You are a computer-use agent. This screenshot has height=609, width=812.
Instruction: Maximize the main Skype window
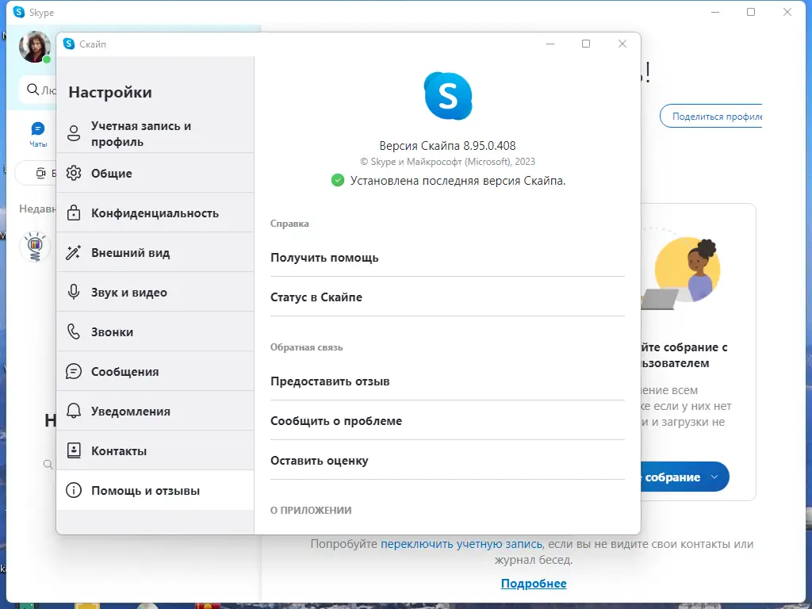pos(751,12)
